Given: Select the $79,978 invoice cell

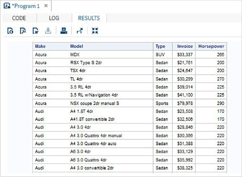Looking at the screenshot, I should pos(185,102).
